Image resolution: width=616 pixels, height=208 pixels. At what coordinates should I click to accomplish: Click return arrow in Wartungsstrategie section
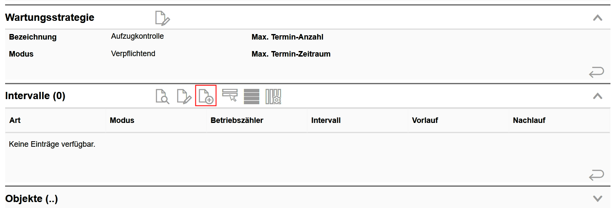point(596,72)
